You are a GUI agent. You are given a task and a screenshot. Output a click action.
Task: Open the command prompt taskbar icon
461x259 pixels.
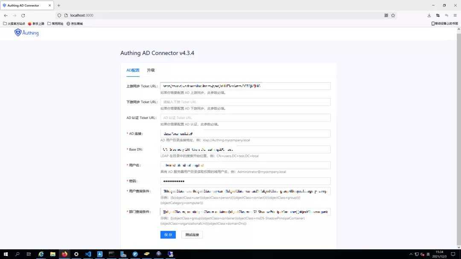[111, 254]
